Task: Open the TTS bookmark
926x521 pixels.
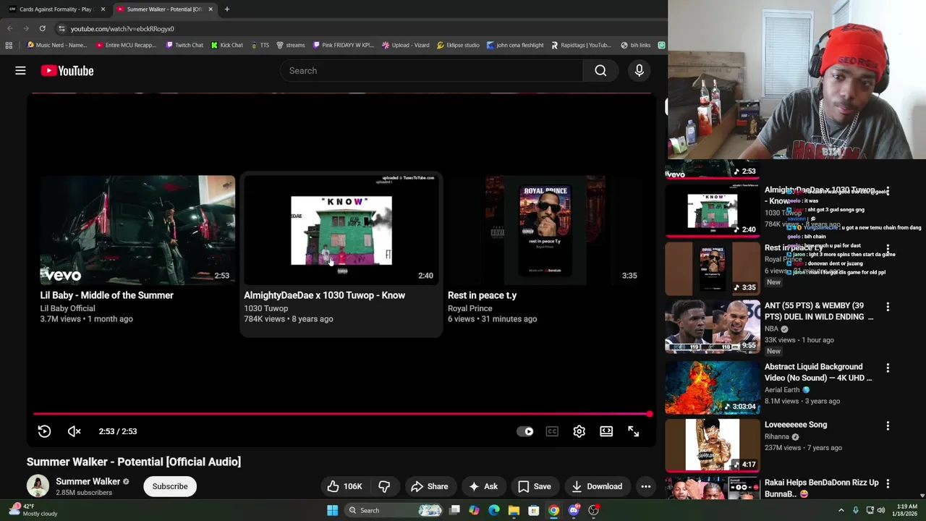Action: 260,45
